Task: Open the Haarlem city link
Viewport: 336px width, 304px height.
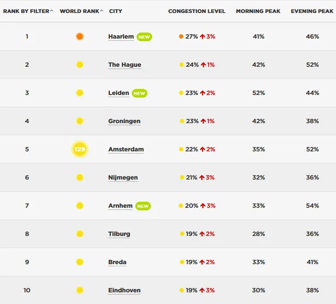Action: 121,37
